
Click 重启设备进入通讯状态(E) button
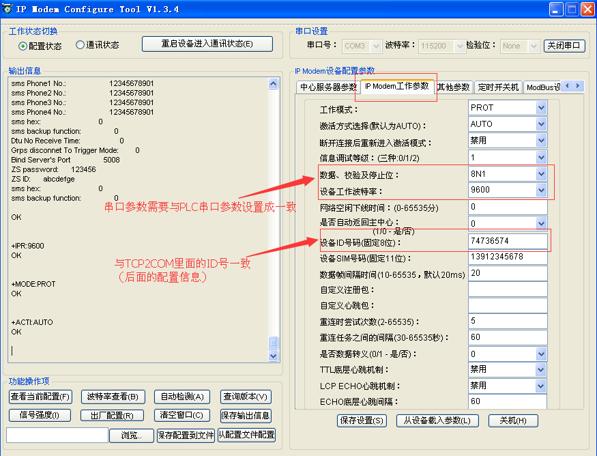click(x=207, y=44)
